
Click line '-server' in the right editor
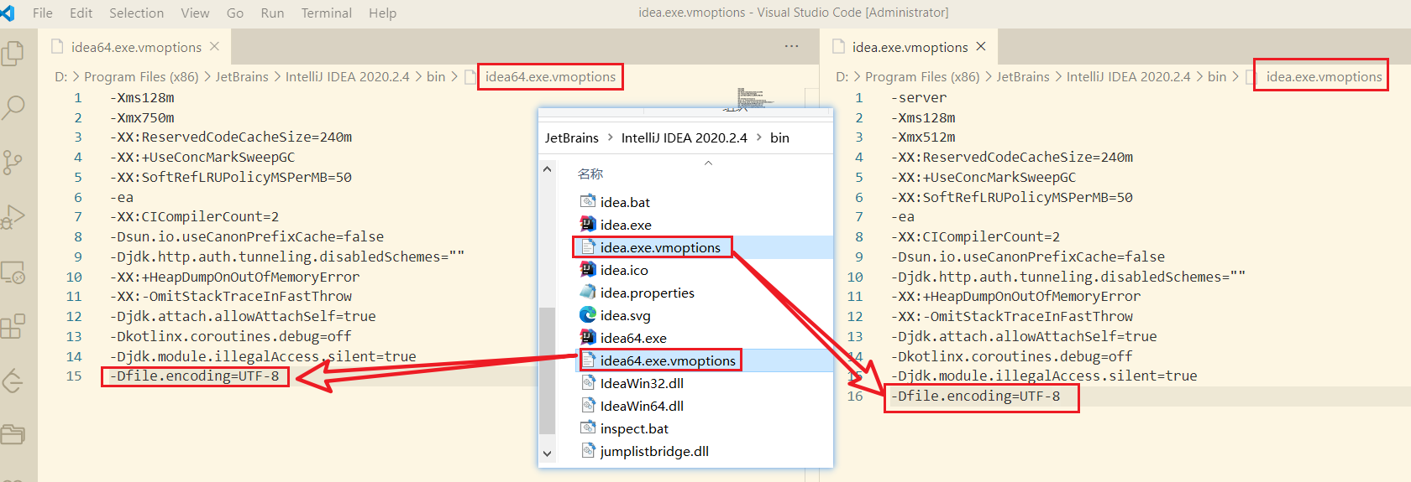pyautogui.click(x=918, y=97)
